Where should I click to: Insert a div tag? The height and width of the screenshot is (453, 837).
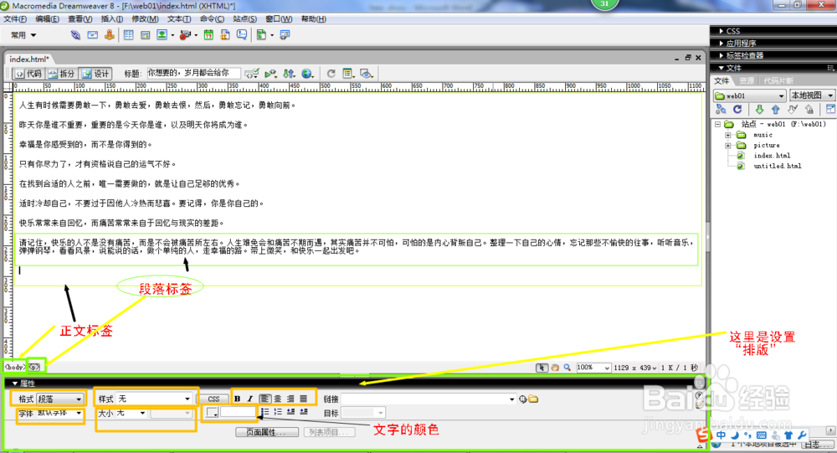145,35
